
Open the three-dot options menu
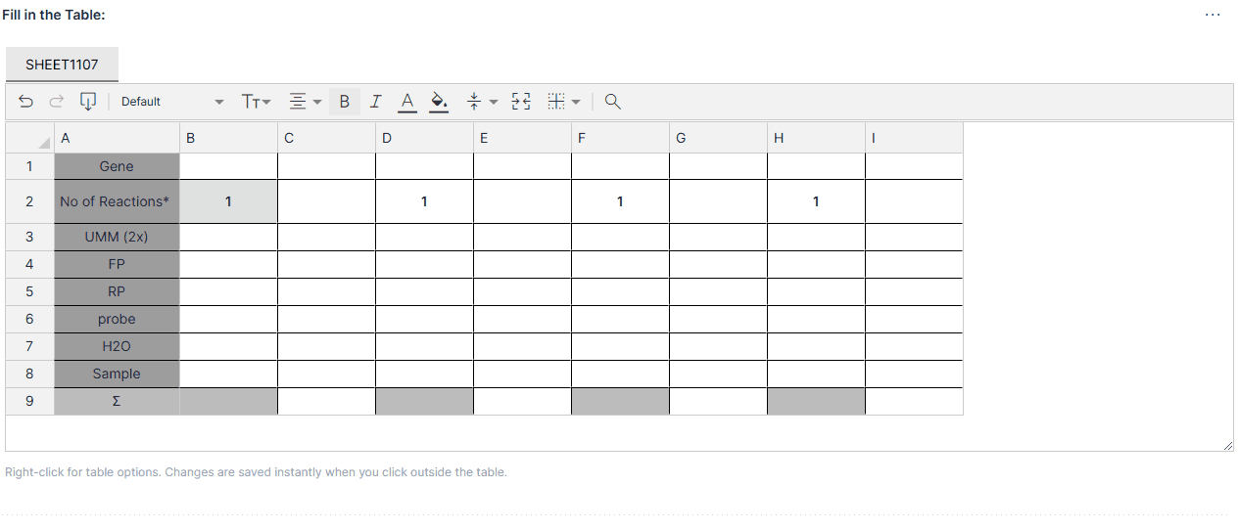(x=1213, y=16)
